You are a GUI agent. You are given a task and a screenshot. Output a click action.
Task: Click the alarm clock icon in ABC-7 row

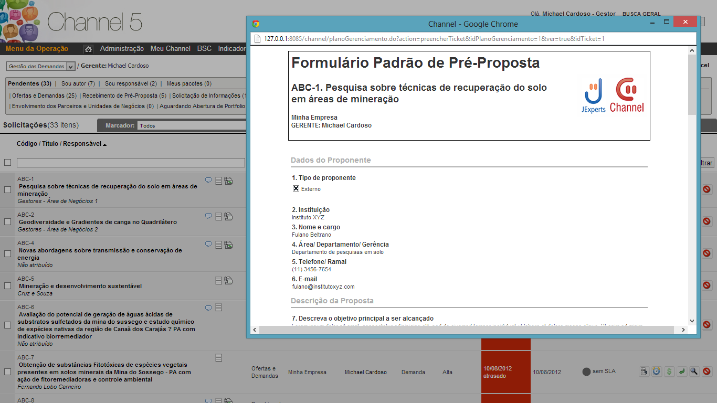[657, 372]
